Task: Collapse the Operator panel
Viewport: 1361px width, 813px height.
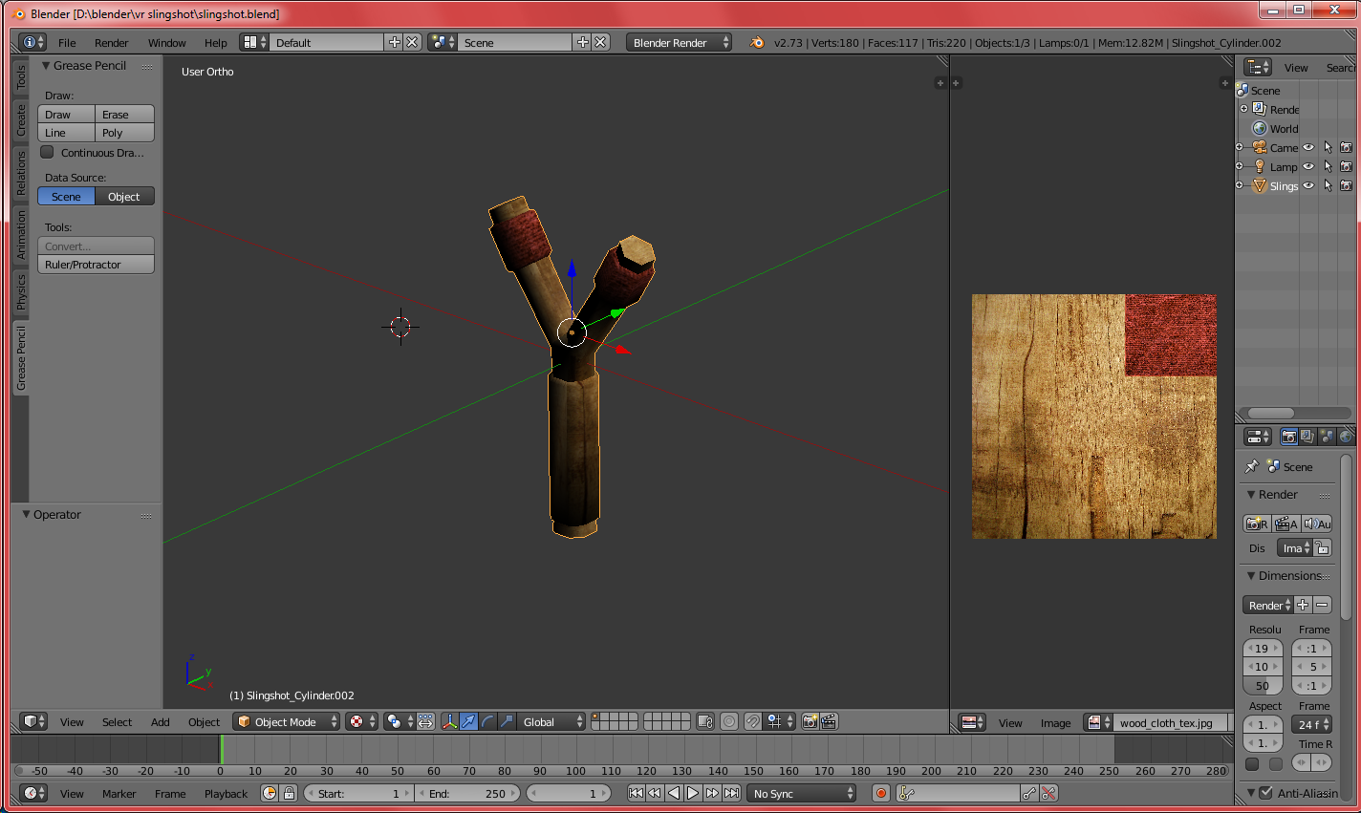Action: [x=27, y=515]
